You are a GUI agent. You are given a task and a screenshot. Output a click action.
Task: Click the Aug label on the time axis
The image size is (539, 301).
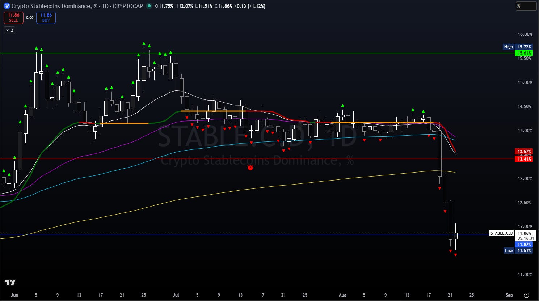point(342,295)
